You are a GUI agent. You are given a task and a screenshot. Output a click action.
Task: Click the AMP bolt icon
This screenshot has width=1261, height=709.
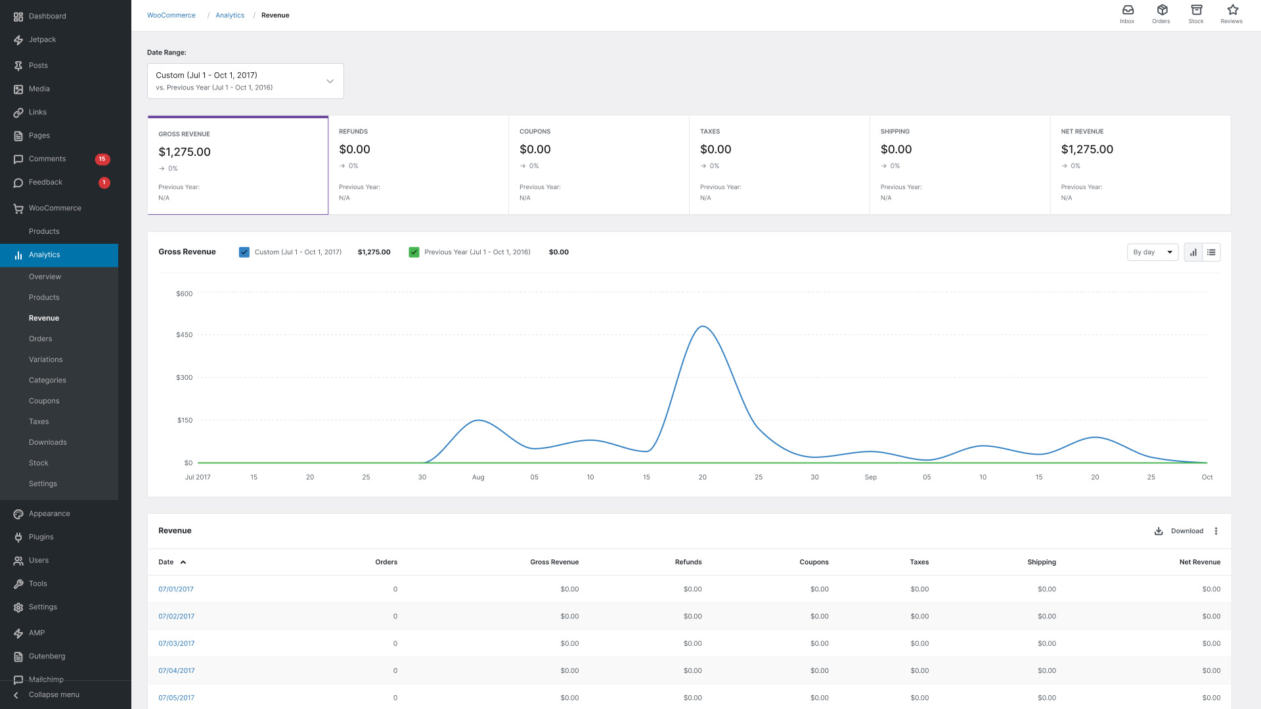click(18, 633)
